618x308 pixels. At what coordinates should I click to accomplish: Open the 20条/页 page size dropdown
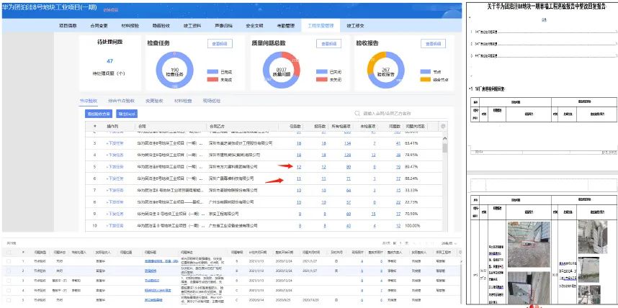449,244
